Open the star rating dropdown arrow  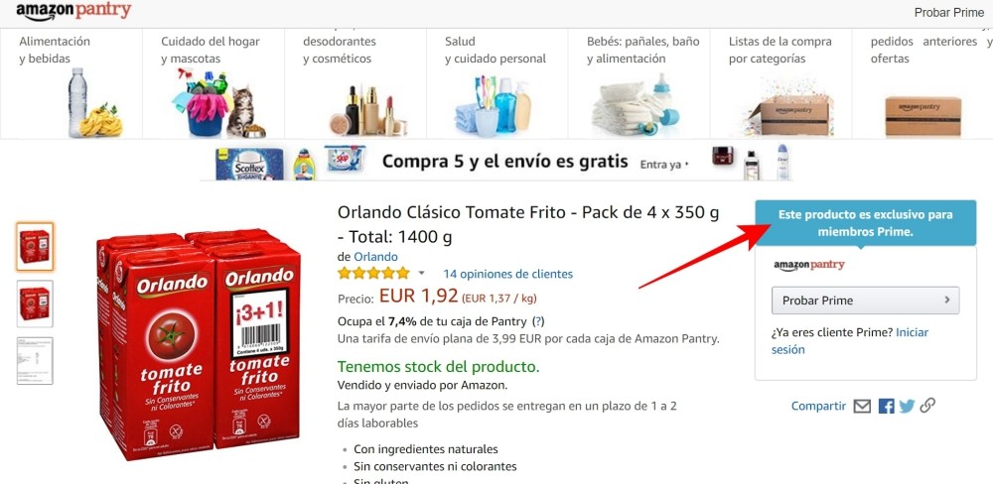tap(421, 274)
